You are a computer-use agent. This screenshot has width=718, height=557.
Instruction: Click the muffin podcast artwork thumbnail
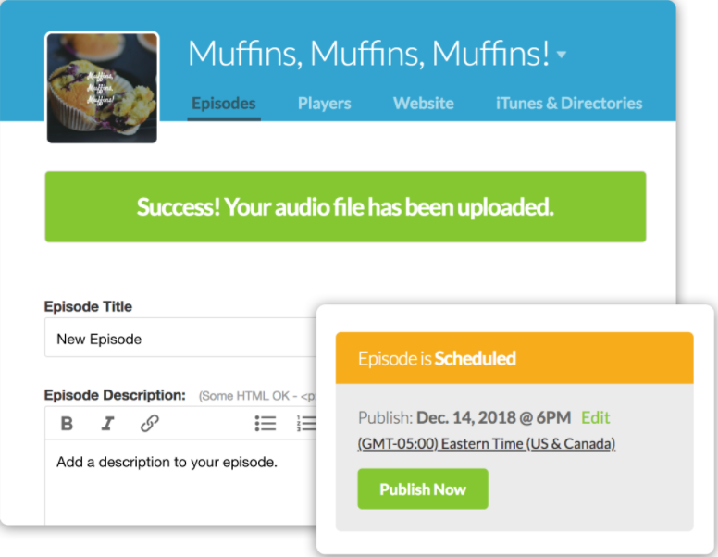click(x=102, y=88)
